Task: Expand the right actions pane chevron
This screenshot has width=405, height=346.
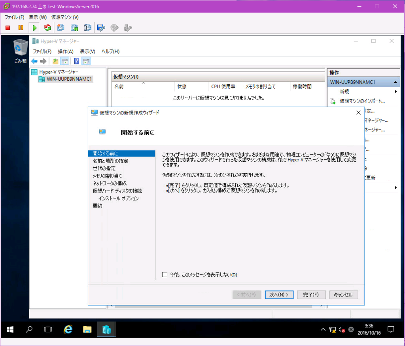Action: coord(395,187)
